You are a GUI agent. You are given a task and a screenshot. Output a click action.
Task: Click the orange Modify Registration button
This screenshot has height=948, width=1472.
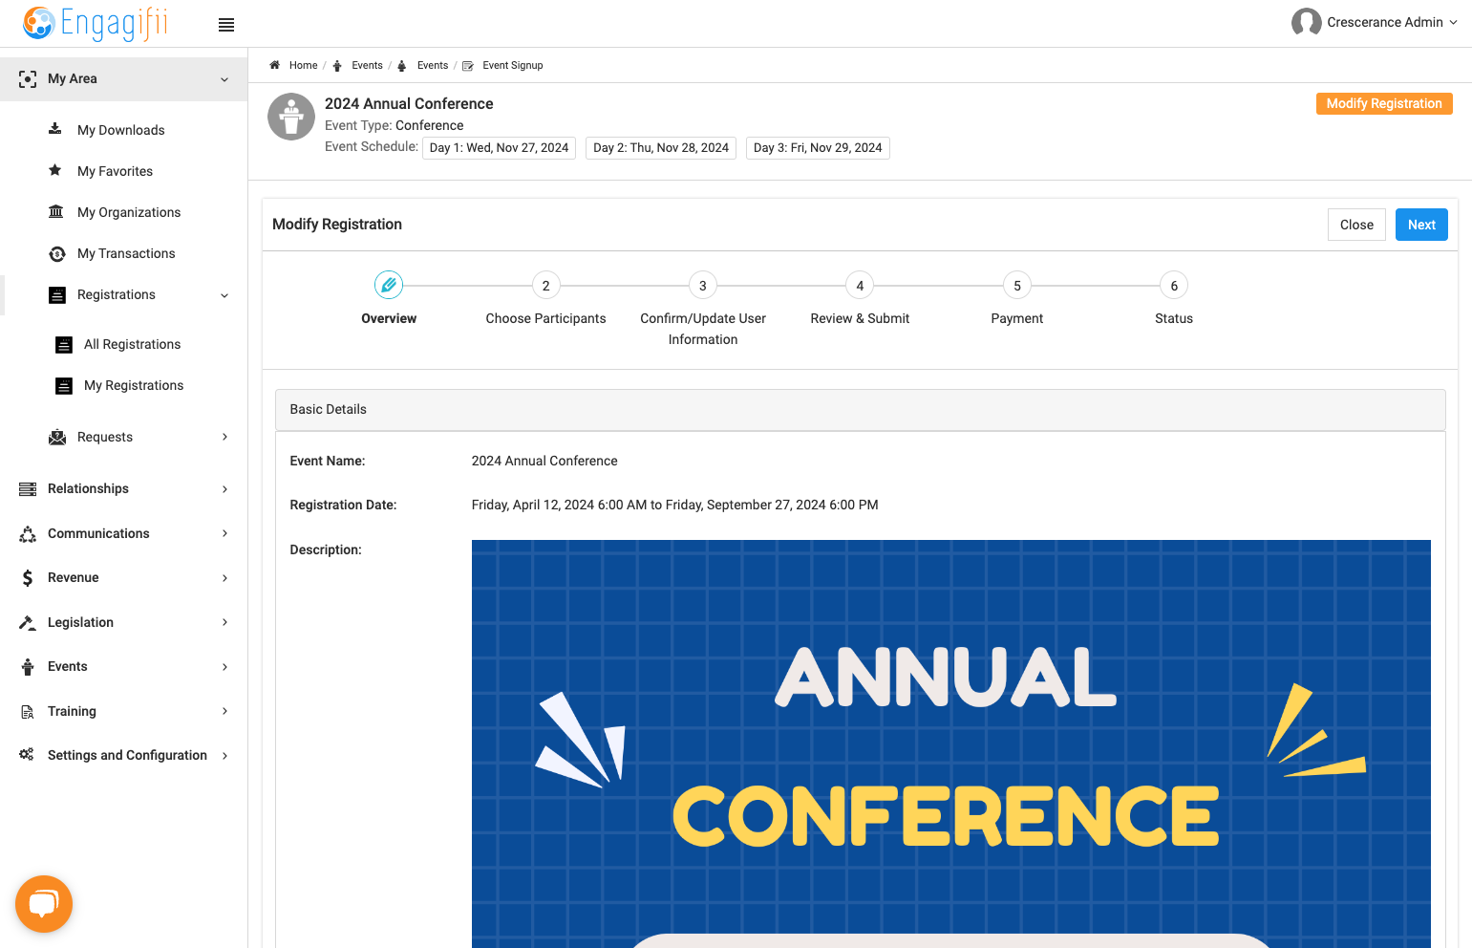[1384, 103]
